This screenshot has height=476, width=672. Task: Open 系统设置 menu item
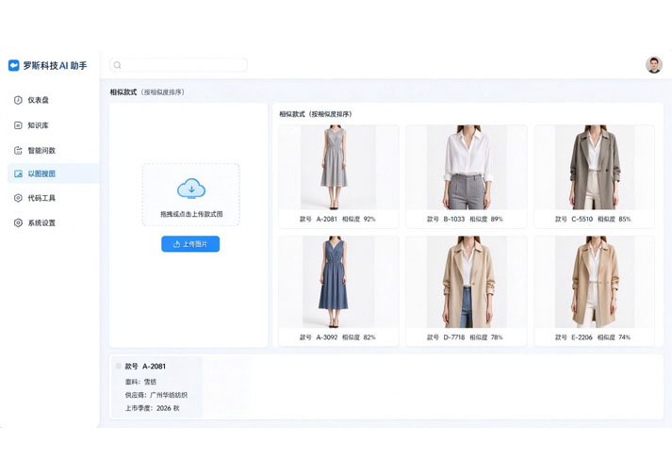[53, 222]
